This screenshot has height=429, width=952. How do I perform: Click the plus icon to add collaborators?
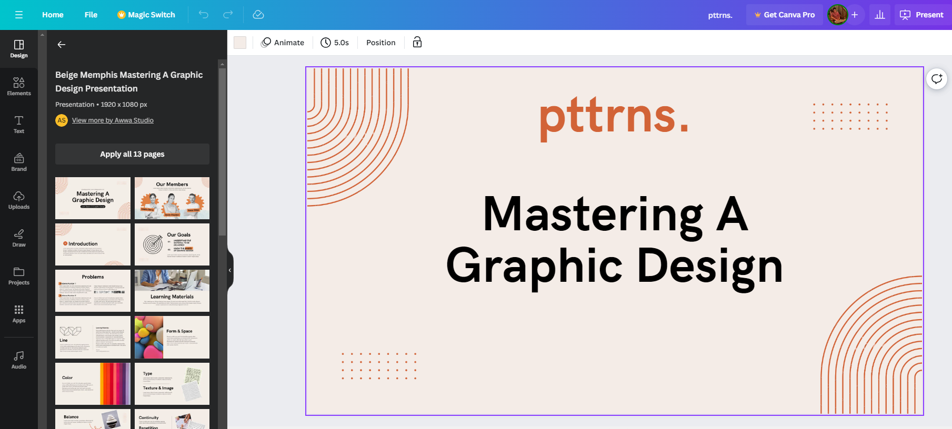855,15
